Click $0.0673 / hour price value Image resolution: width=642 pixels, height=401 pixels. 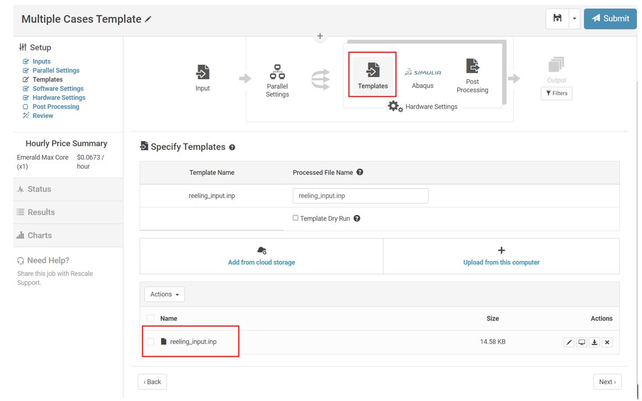pyautogui.click(x=90, y=162)
